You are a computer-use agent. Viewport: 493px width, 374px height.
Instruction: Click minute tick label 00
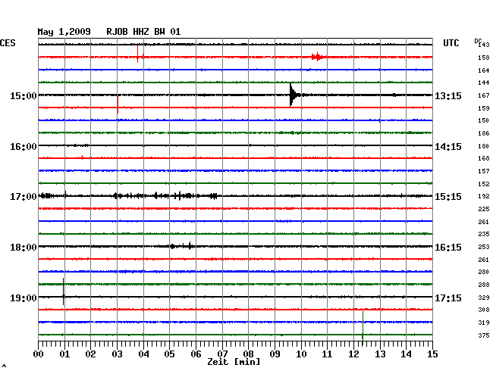[x=39, y=354]
